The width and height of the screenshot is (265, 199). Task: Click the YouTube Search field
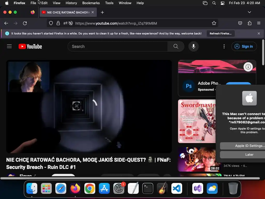pyautogui.click(x=118, y=46)
